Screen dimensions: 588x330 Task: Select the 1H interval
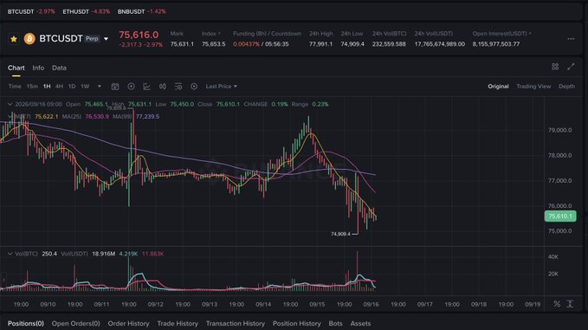(47, 87)
